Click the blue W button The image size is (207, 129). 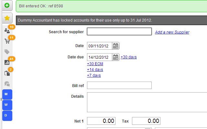point(7,105)
